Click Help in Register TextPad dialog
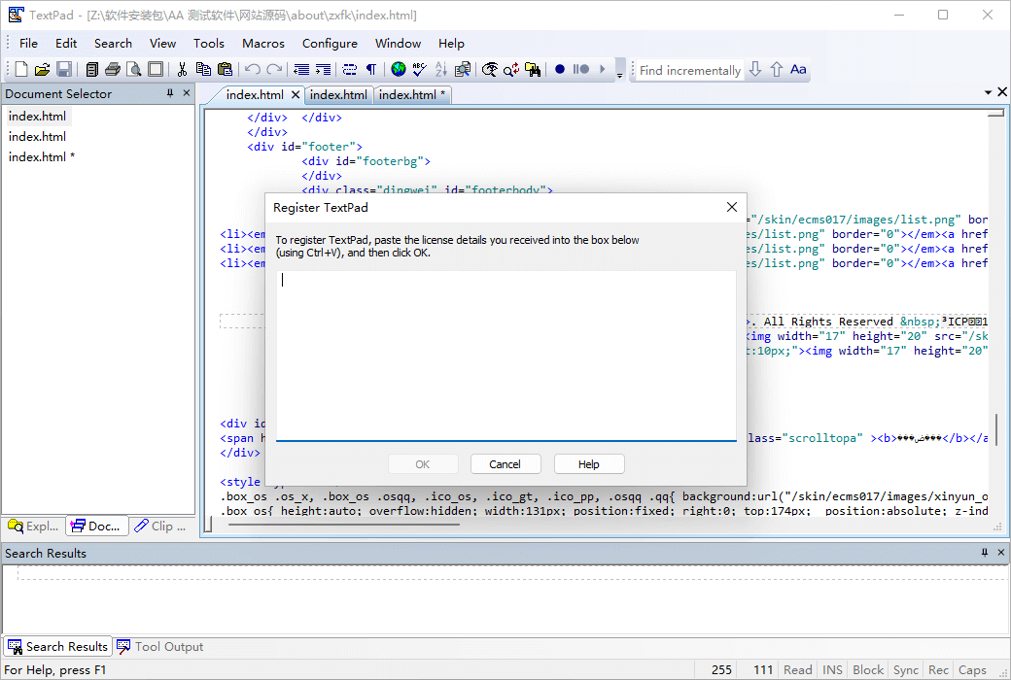Screen dimensions: 1011x680 pos(589,464)
